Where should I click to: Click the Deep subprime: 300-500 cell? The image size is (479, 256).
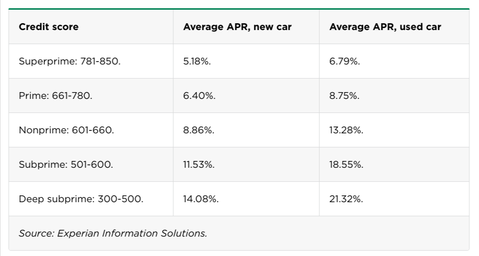tap(81, 199)
